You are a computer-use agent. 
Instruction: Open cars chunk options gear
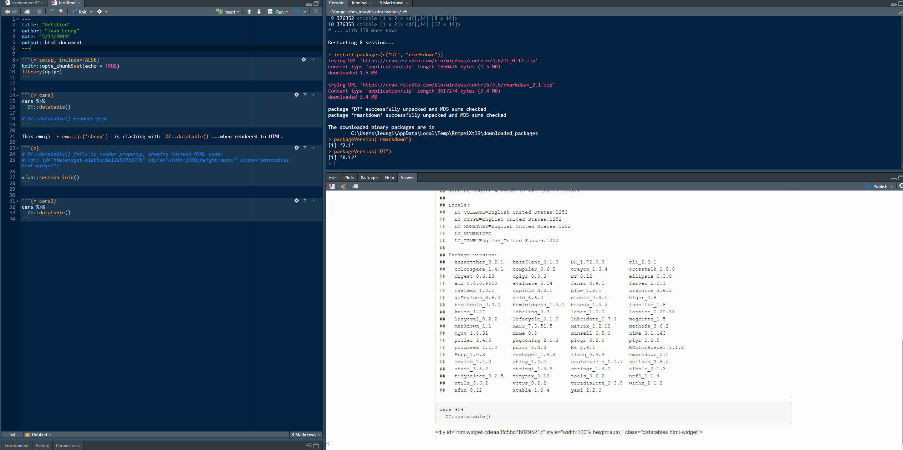click(297, 95)
